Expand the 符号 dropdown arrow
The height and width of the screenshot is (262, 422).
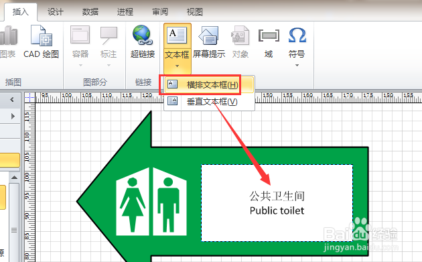click(x=297, y=66)
